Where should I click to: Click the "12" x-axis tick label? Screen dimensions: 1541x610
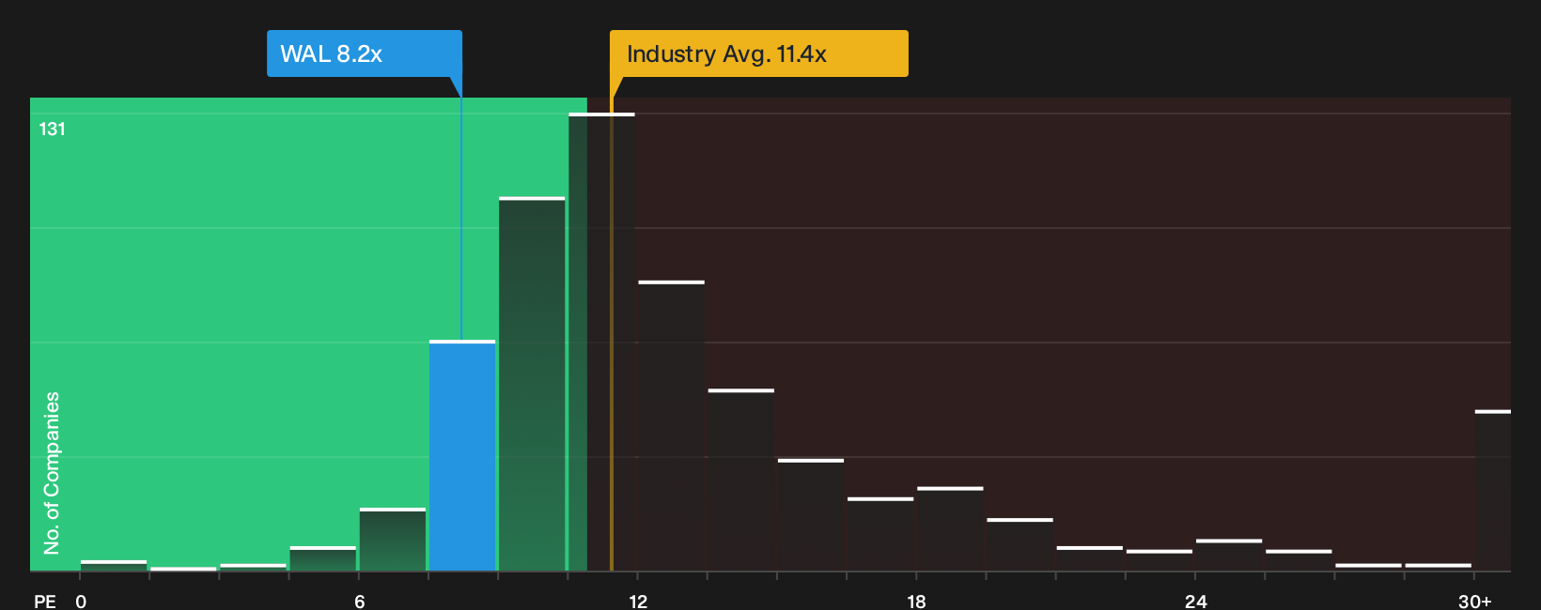(x=638, y=602)
